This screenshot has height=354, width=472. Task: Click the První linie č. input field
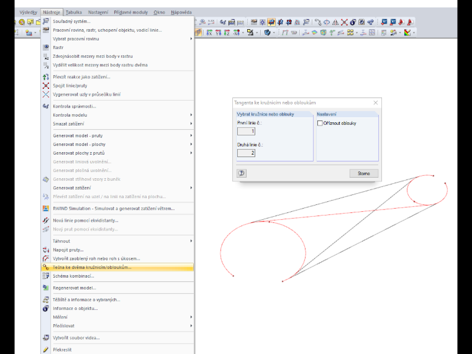click(x=246, y=131)
